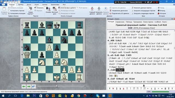This screenshot has height=98, width=175.
Task: Click Copy position (Копировать позицию)
Action: [x=17, y=13]
